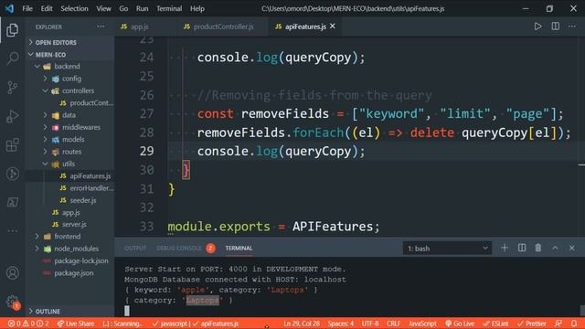Kill the terminal with the trash icon
Viewport: 585px width, 329px height.
coord(538,248)
